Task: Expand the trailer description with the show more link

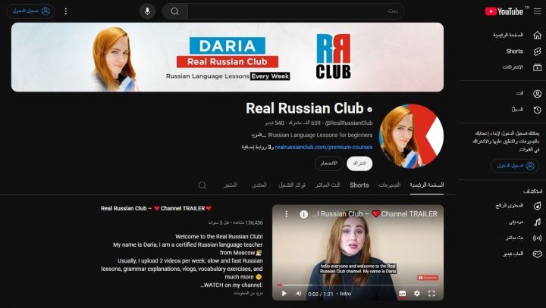Action: [248, 293]
